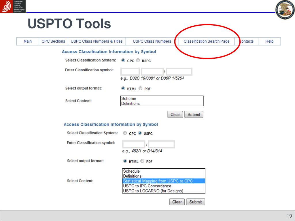This screenshot has height=221, width=295.
Task: Click the European Patent Office logo
Action: (13, 6)
